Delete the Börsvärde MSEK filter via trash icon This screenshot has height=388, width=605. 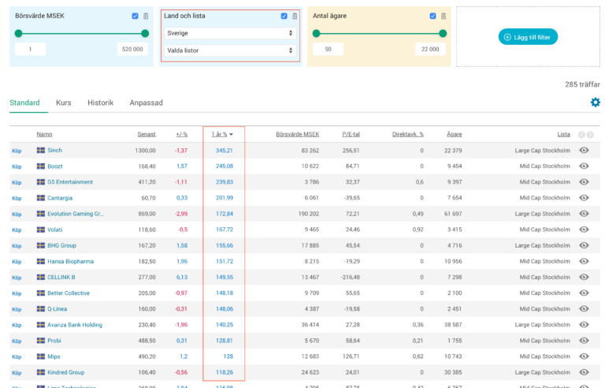click(x=146, y=16)
